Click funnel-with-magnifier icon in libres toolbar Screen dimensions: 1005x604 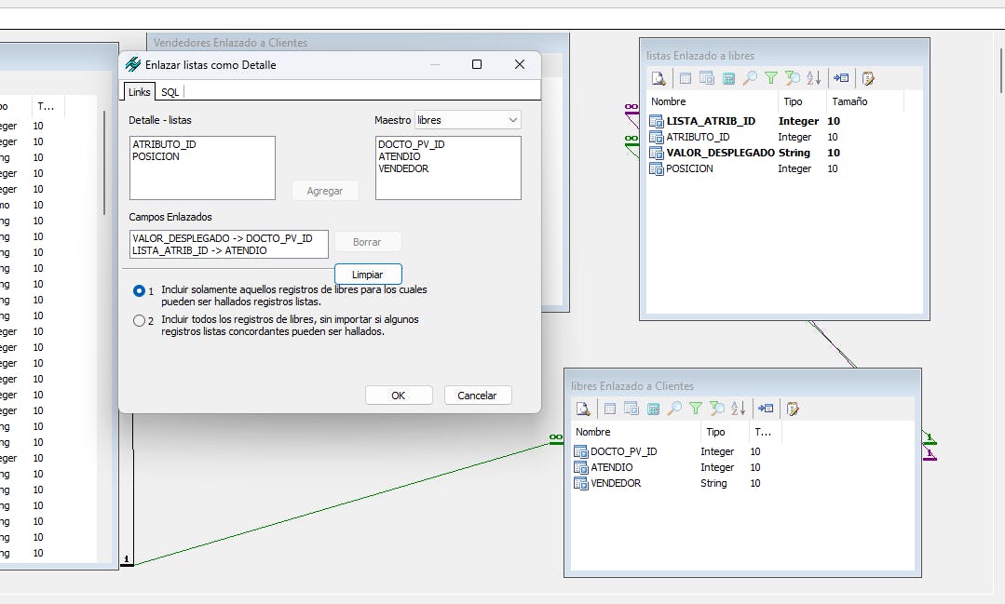tap(716, 409)
